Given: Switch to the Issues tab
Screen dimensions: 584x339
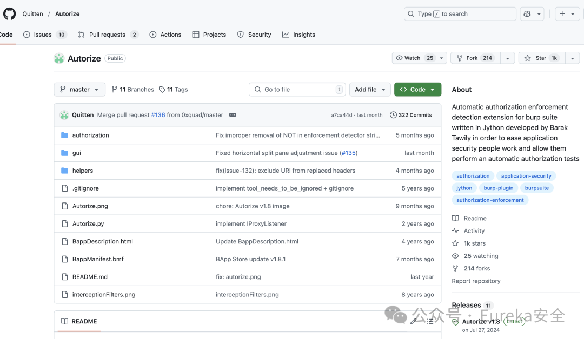Looking at the screenshot, I should (x=45, y=35).
